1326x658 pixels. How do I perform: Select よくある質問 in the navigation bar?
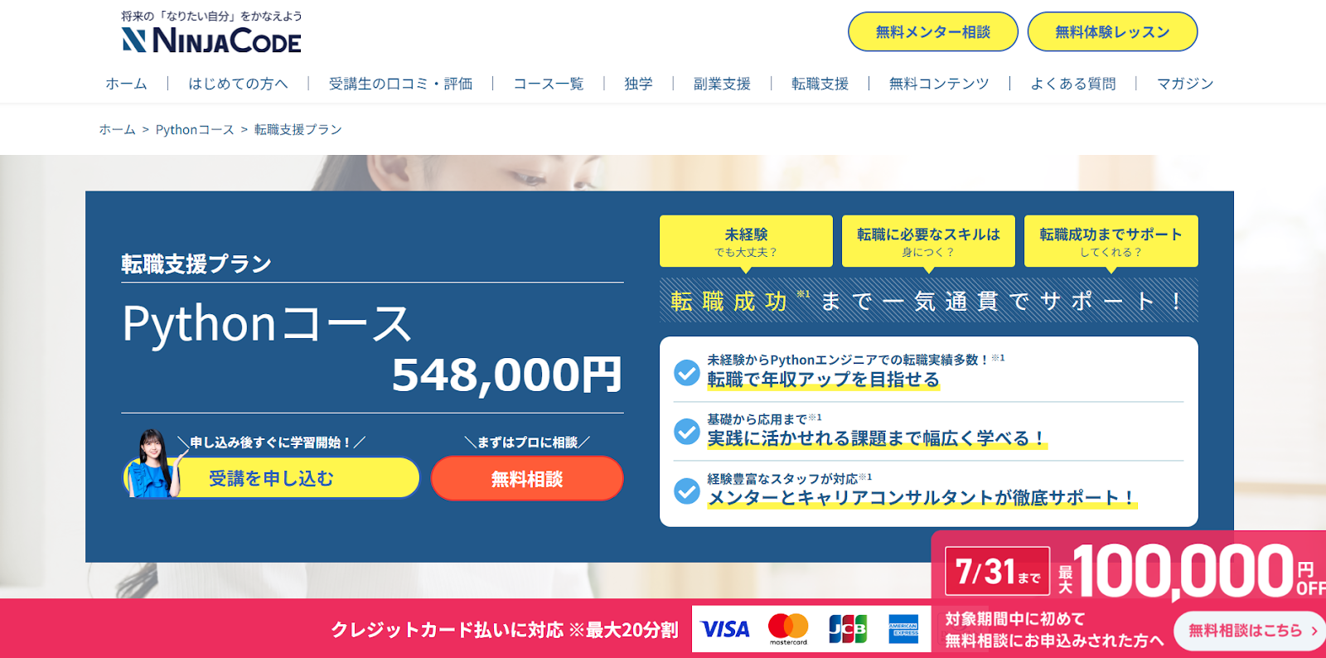1073,84
